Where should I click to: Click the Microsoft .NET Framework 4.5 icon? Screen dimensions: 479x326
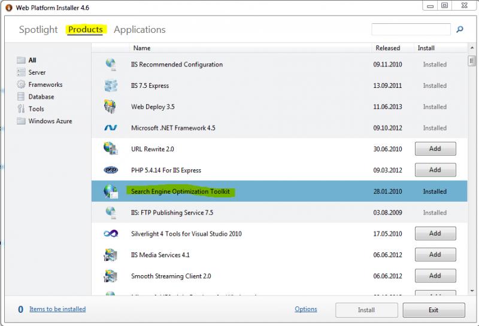tap(111, 128)
